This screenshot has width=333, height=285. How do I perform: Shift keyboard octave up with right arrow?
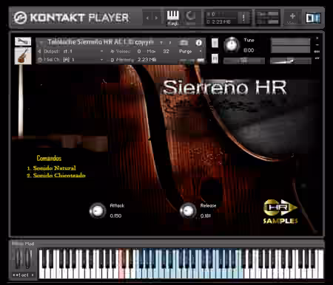pos(33,275)
